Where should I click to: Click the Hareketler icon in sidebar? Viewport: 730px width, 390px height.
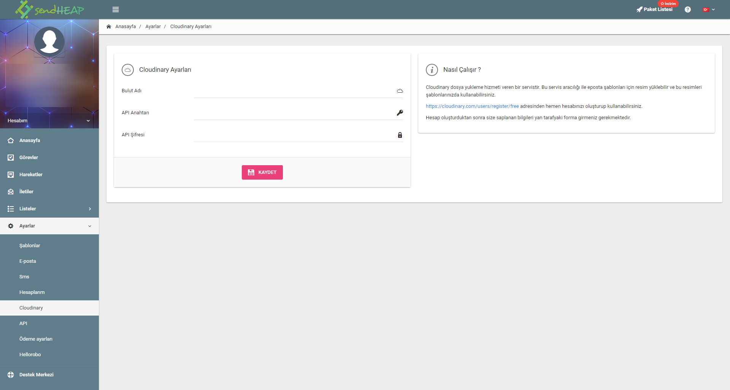point(11,175)
